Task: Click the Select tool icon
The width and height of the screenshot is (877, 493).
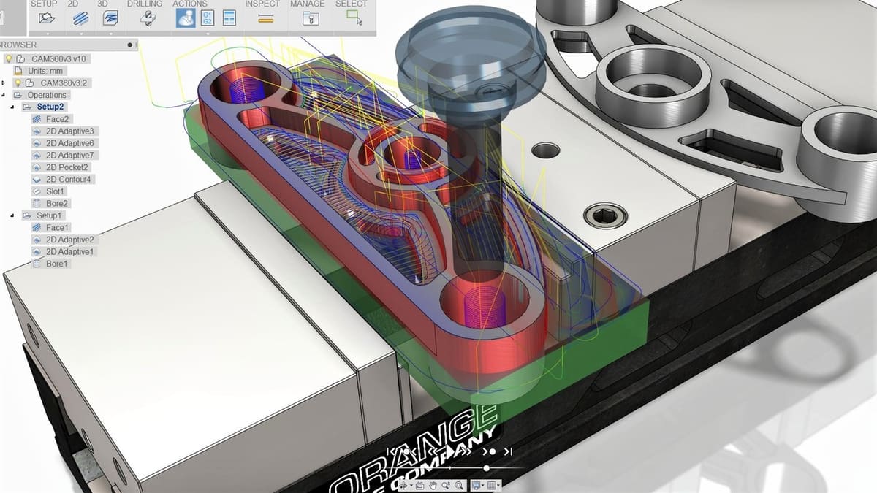Action: [354, 18]
